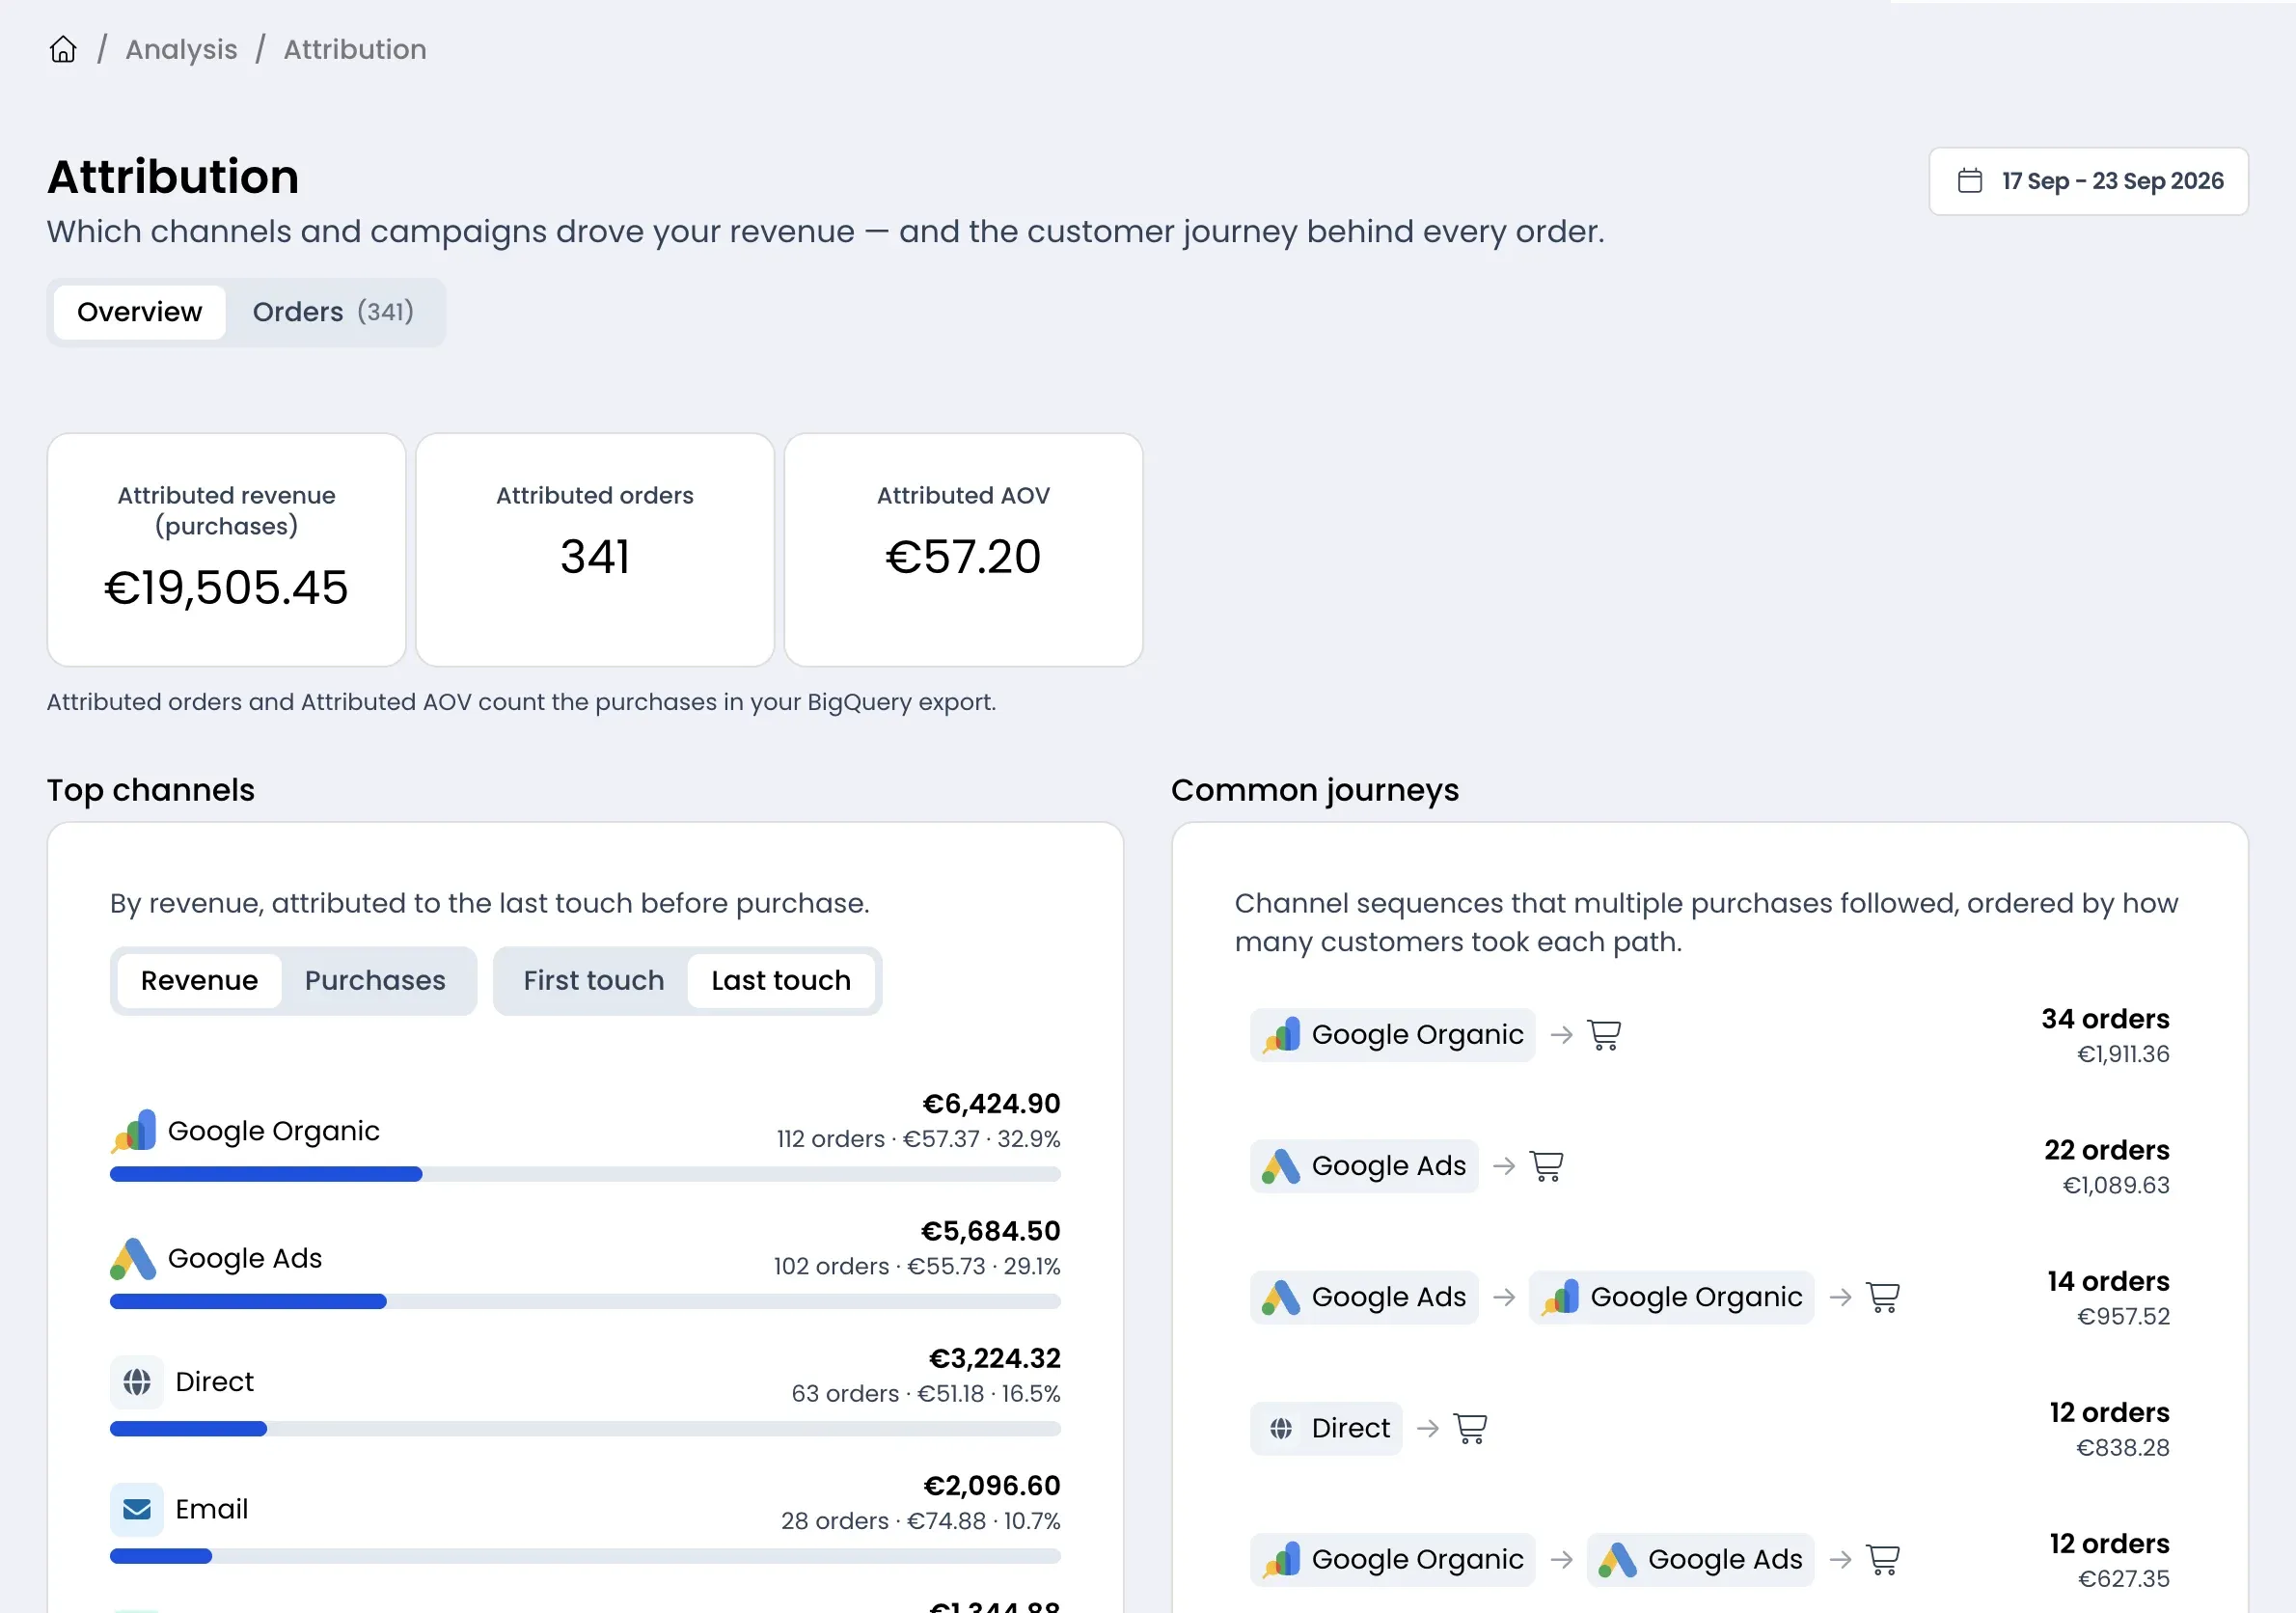
Task: Click Attributed AOV card €57.20
Action: (963, 550)
